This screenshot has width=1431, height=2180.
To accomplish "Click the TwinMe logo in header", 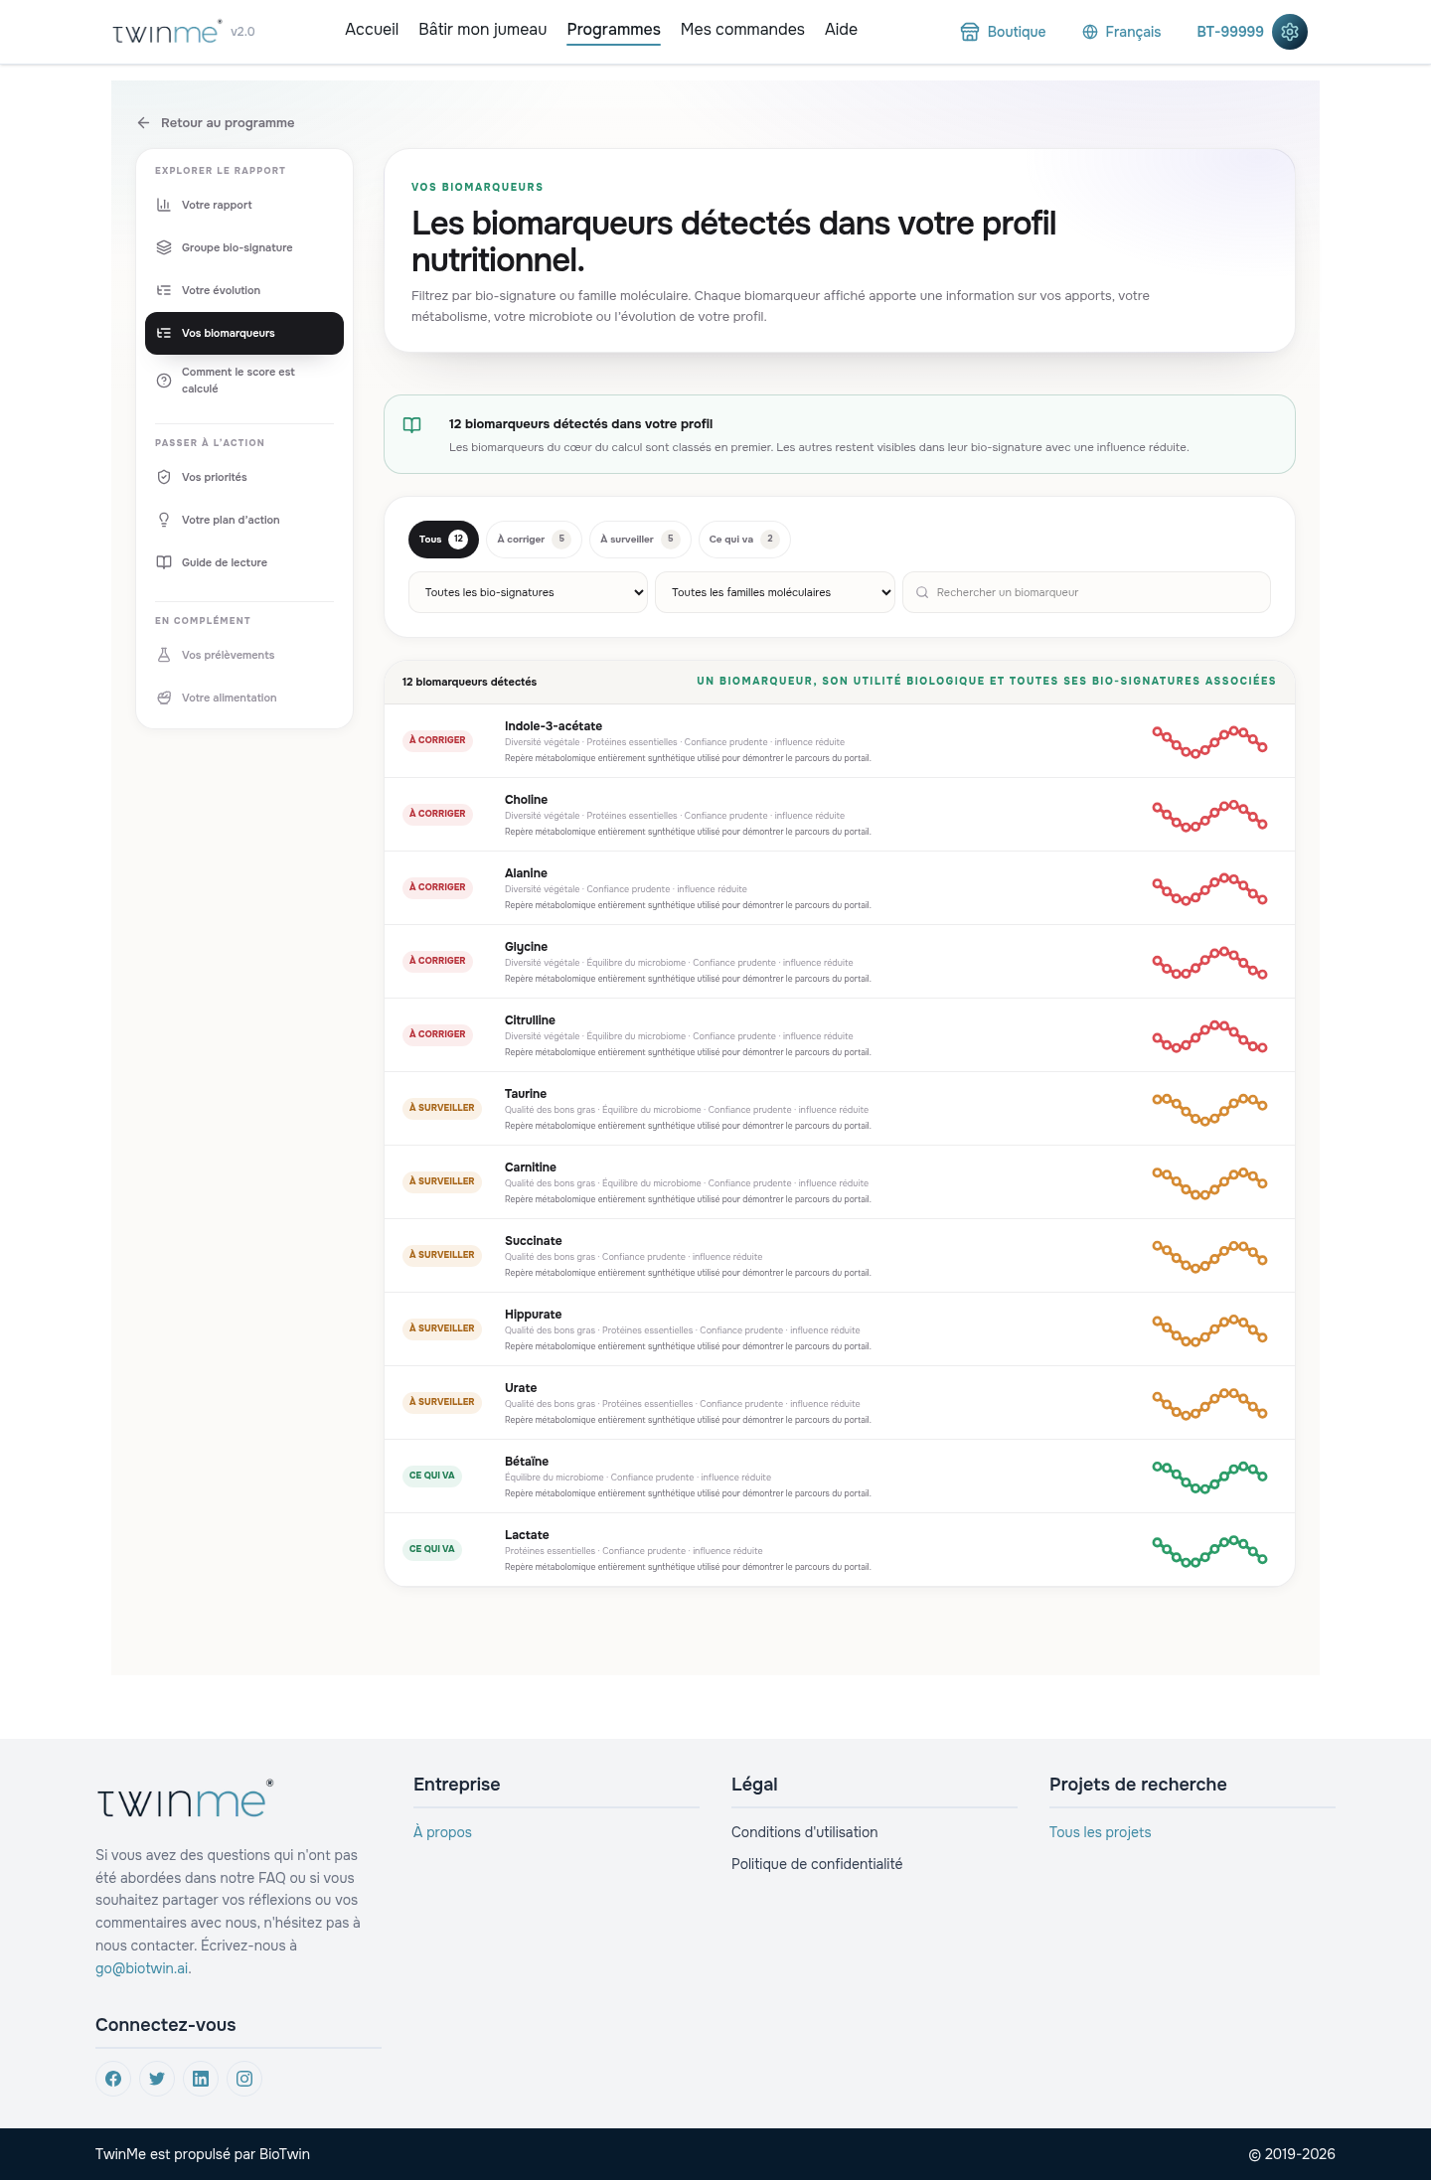I will click(166, 32).
